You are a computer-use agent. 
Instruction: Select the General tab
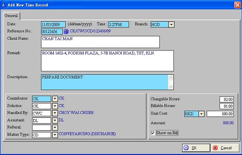(11, 16)
